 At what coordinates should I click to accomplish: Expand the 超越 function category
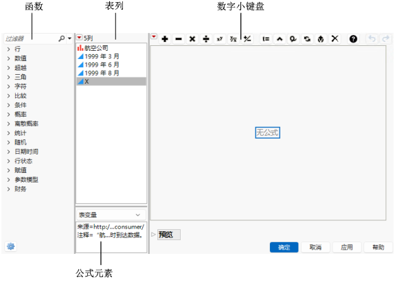8,68
